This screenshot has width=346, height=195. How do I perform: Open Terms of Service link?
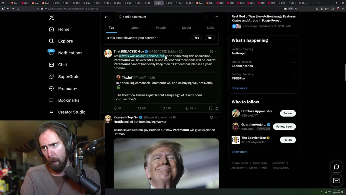pos(240,163)
